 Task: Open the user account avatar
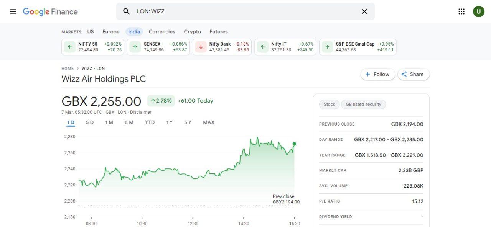coord(478,11)
